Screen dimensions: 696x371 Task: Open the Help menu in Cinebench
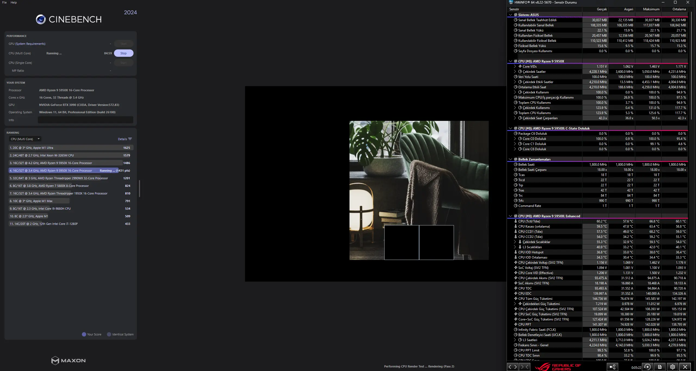click(14, 2)
